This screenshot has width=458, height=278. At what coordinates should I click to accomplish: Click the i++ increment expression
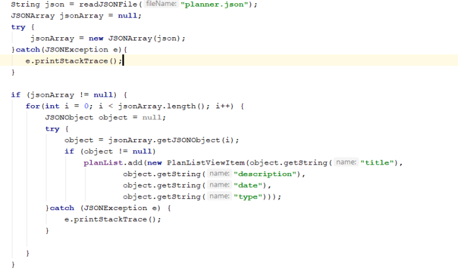pyautogui.click(x=222, y=106)
